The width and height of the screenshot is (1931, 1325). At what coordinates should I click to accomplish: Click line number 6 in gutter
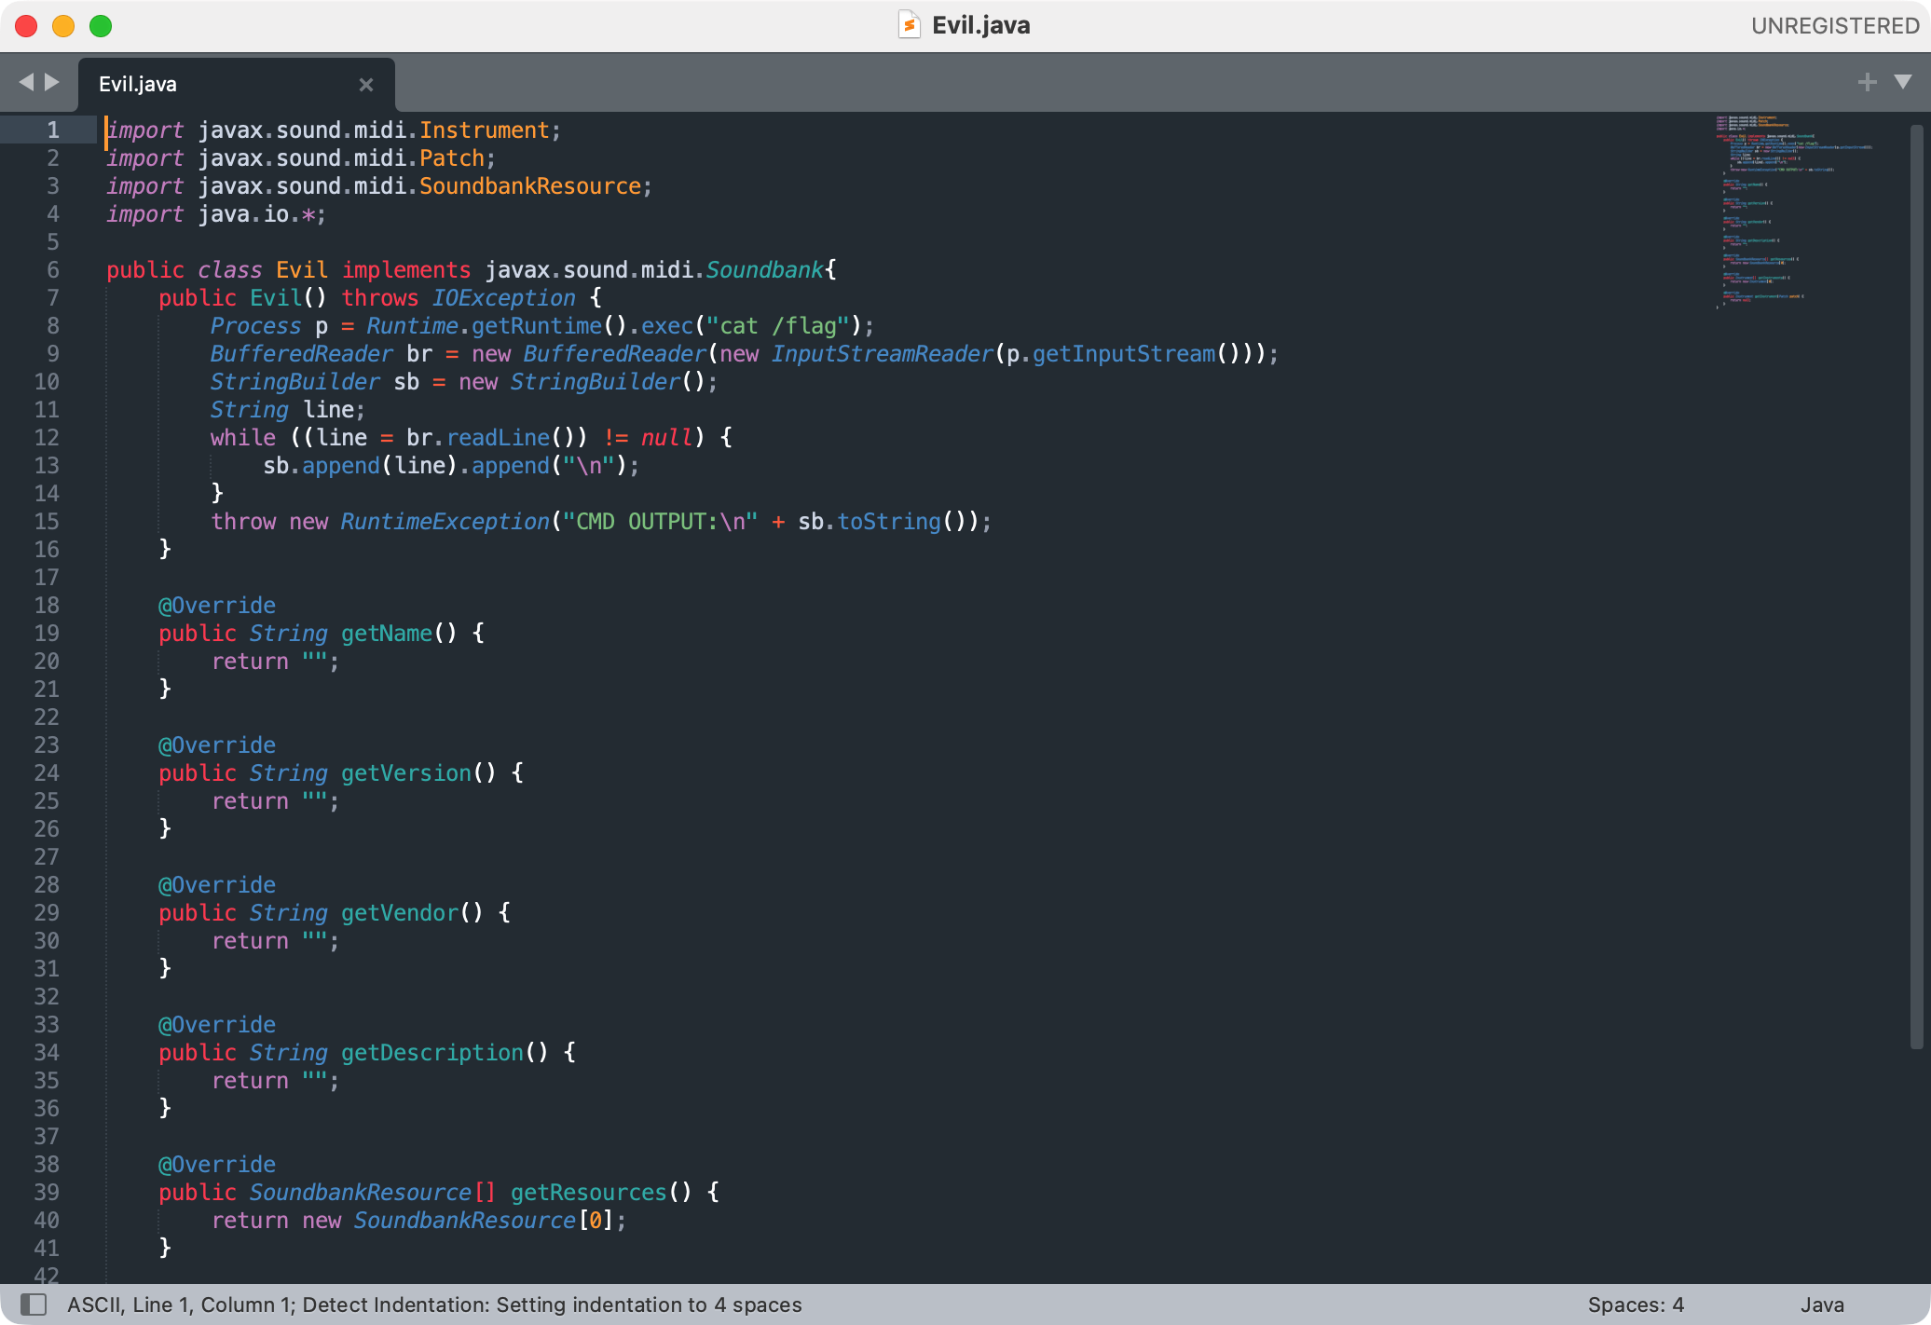52,270
